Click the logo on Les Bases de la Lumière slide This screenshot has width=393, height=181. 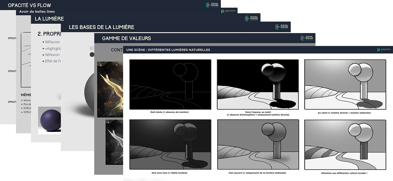pyautogui.click(x=282, y=27)
